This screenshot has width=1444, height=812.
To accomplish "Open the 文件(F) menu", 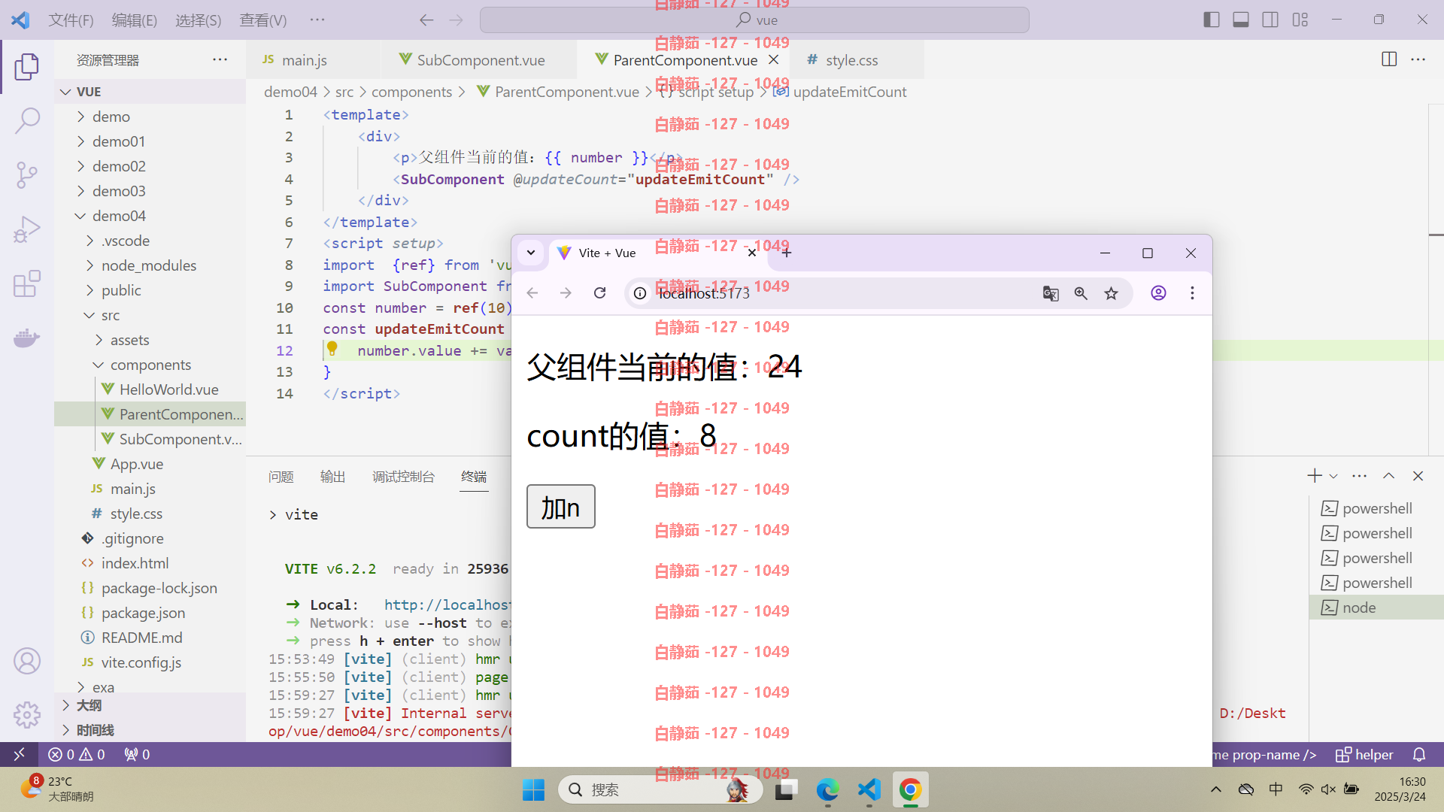I will [71, 20].
